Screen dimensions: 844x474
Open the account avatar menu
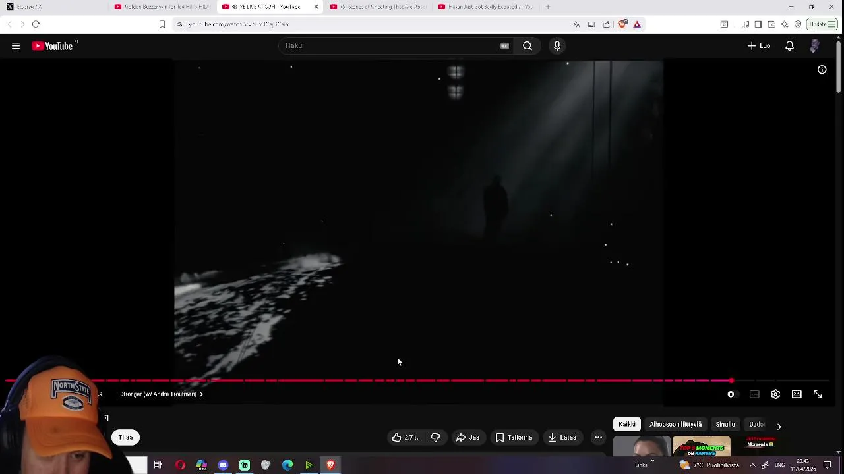tap(814, 46)
